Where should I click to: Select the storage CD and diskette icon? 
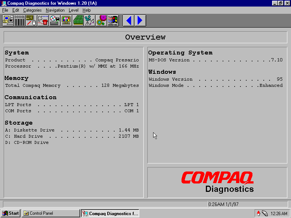click(x=55, y=20)
